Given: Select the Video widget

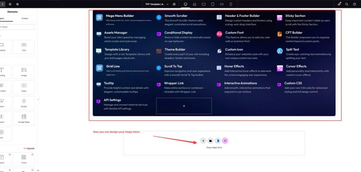Looking at the screenshot, I should pos(24,87).
